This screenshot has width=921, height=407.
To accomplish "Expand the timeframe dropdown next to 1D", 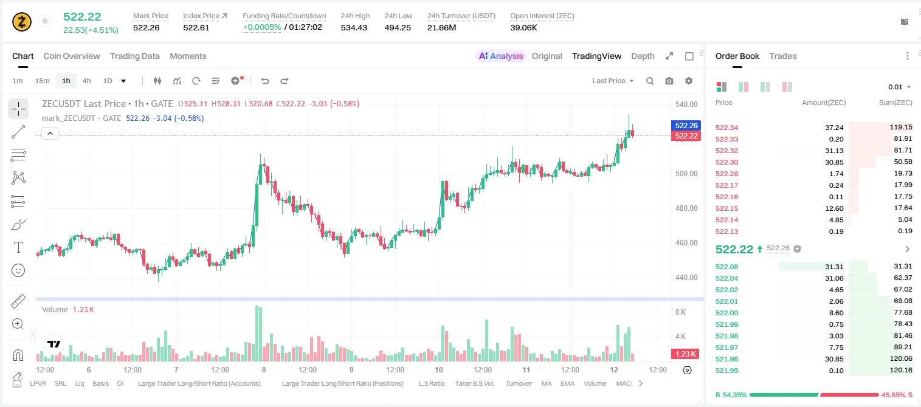I will (123, 81).
